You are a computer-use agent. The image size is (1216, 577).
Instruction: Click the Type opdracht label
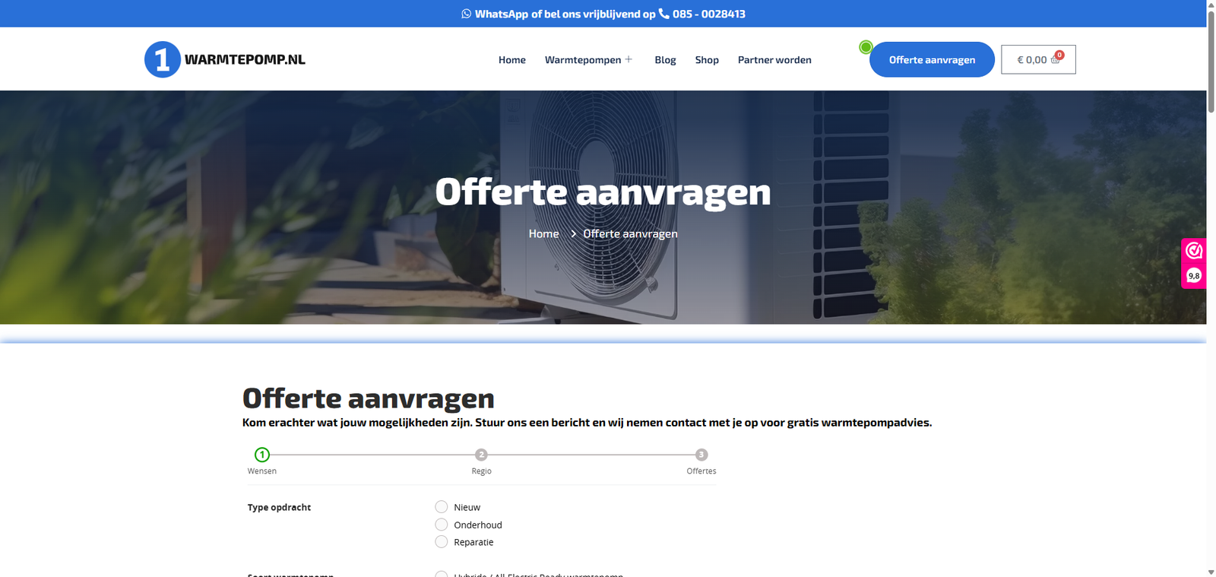279,507
